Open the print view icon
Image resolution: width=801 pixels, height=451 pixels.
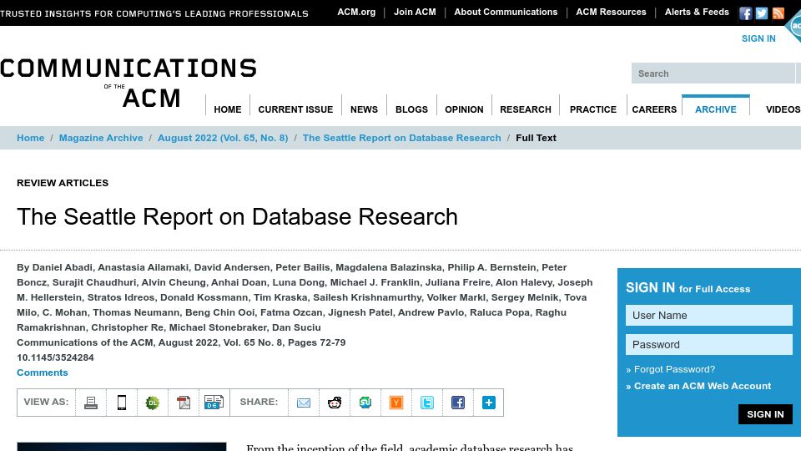point(91,403)
